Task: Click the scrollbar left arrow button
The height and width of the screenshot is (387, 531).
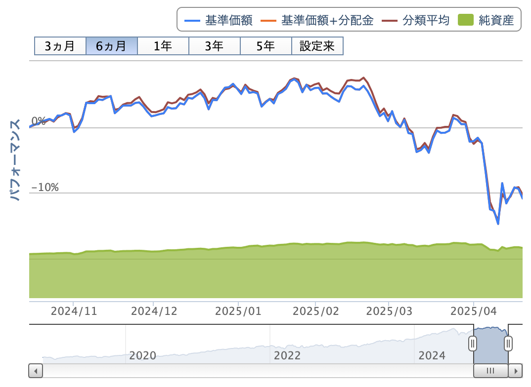Action: (x=36, y=371)
